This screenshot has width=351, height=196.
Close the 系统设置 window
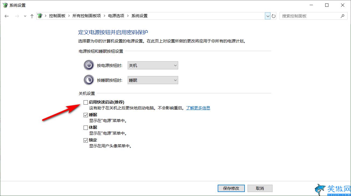tap(343, 5)
